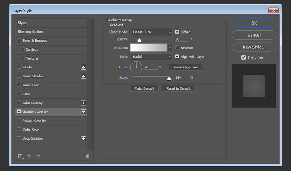Enable the Texture checkbox
Screen dimensions: 291x171
[22, 58]
